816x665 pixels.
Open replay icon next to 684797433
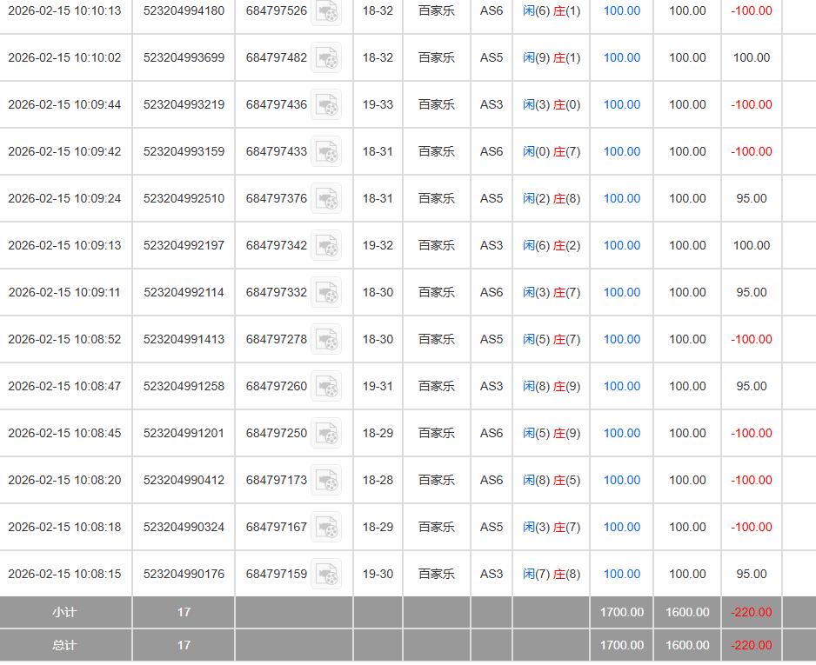click(x=326, y=152)
